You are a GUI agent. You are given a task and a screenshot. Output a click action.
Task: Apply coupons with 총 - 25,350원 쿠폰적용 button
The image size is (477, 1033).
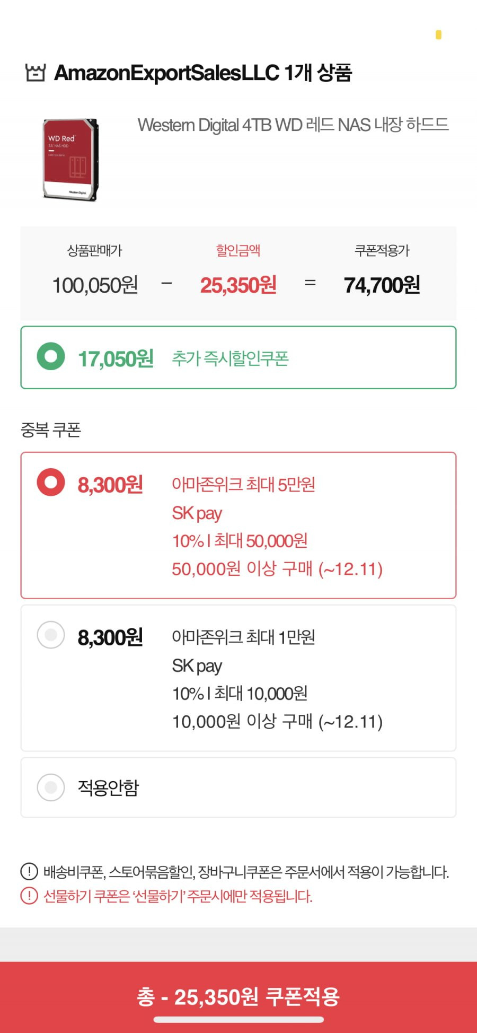[238, 996]
